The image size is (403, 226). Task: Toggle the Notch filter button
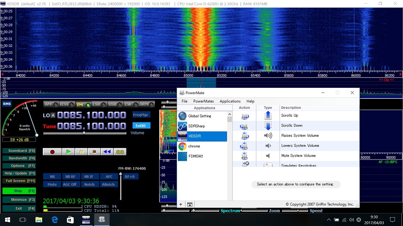89,184
